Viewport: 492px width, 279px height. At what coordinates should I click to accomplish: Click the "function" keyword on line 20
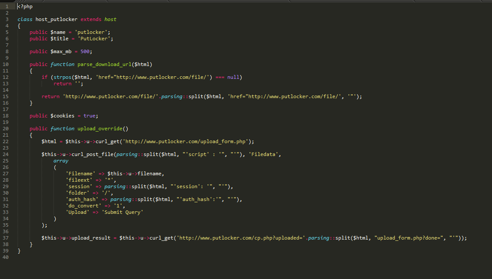(x=63, y=129)
